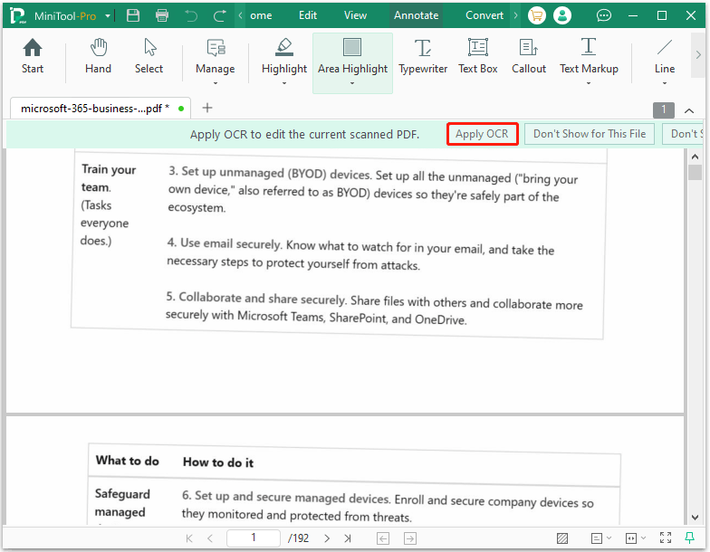Viewport: 710px width, 552px height.
Task: Insert a Text Box annotation
Action: click(x=478, y=57)
